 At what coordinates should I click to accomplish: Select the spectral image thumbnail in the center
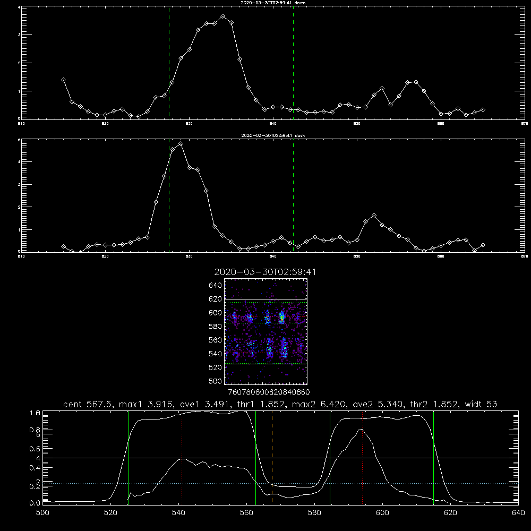point(266,331)
